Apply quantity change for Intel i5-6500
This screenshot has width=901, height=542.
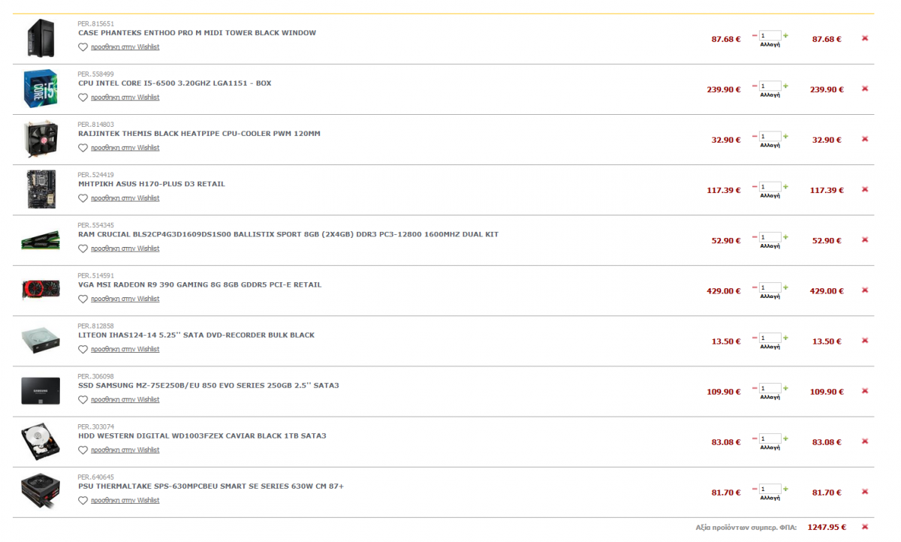click(770, 95)
